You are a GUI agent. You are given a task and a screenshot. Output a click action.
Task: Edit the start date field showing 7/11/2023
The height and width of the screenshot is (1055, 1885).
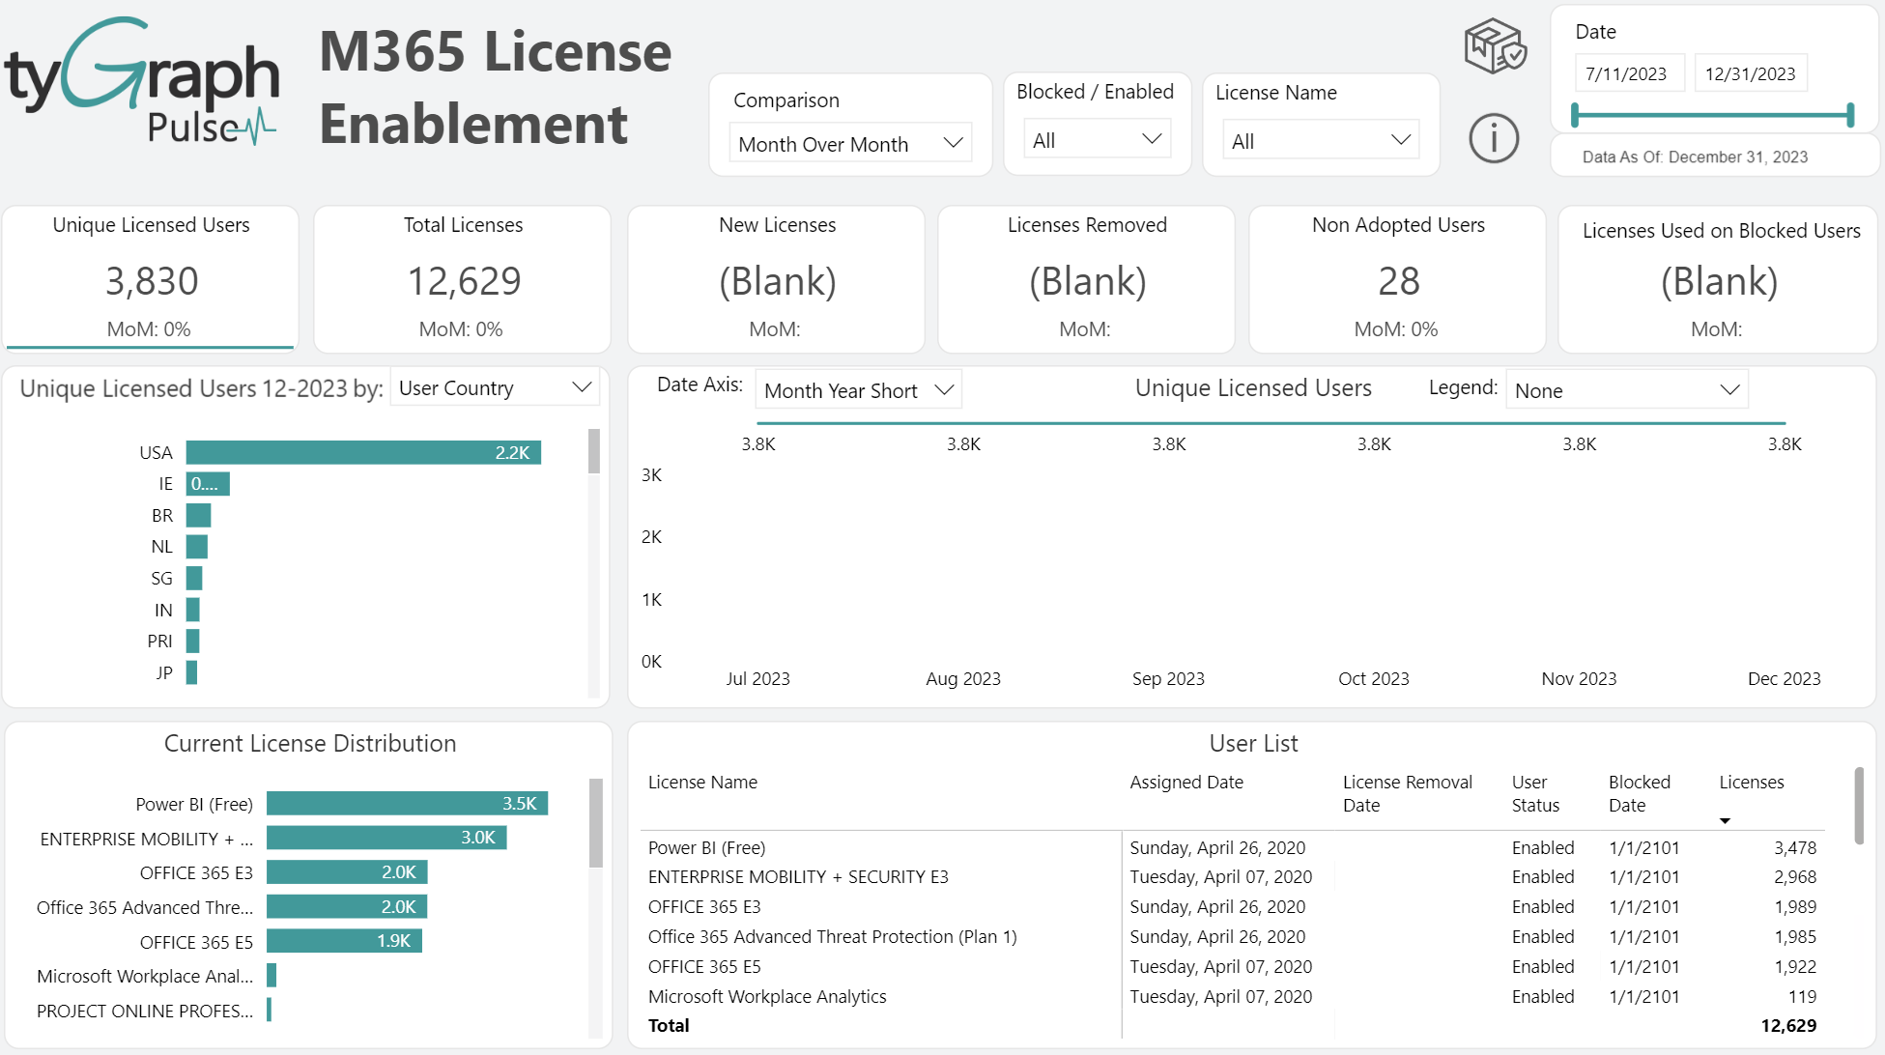(x=1629, y=72)
